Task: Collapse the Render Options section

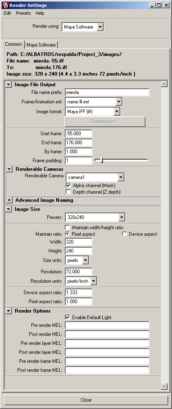Action: [x=9, y=311]
